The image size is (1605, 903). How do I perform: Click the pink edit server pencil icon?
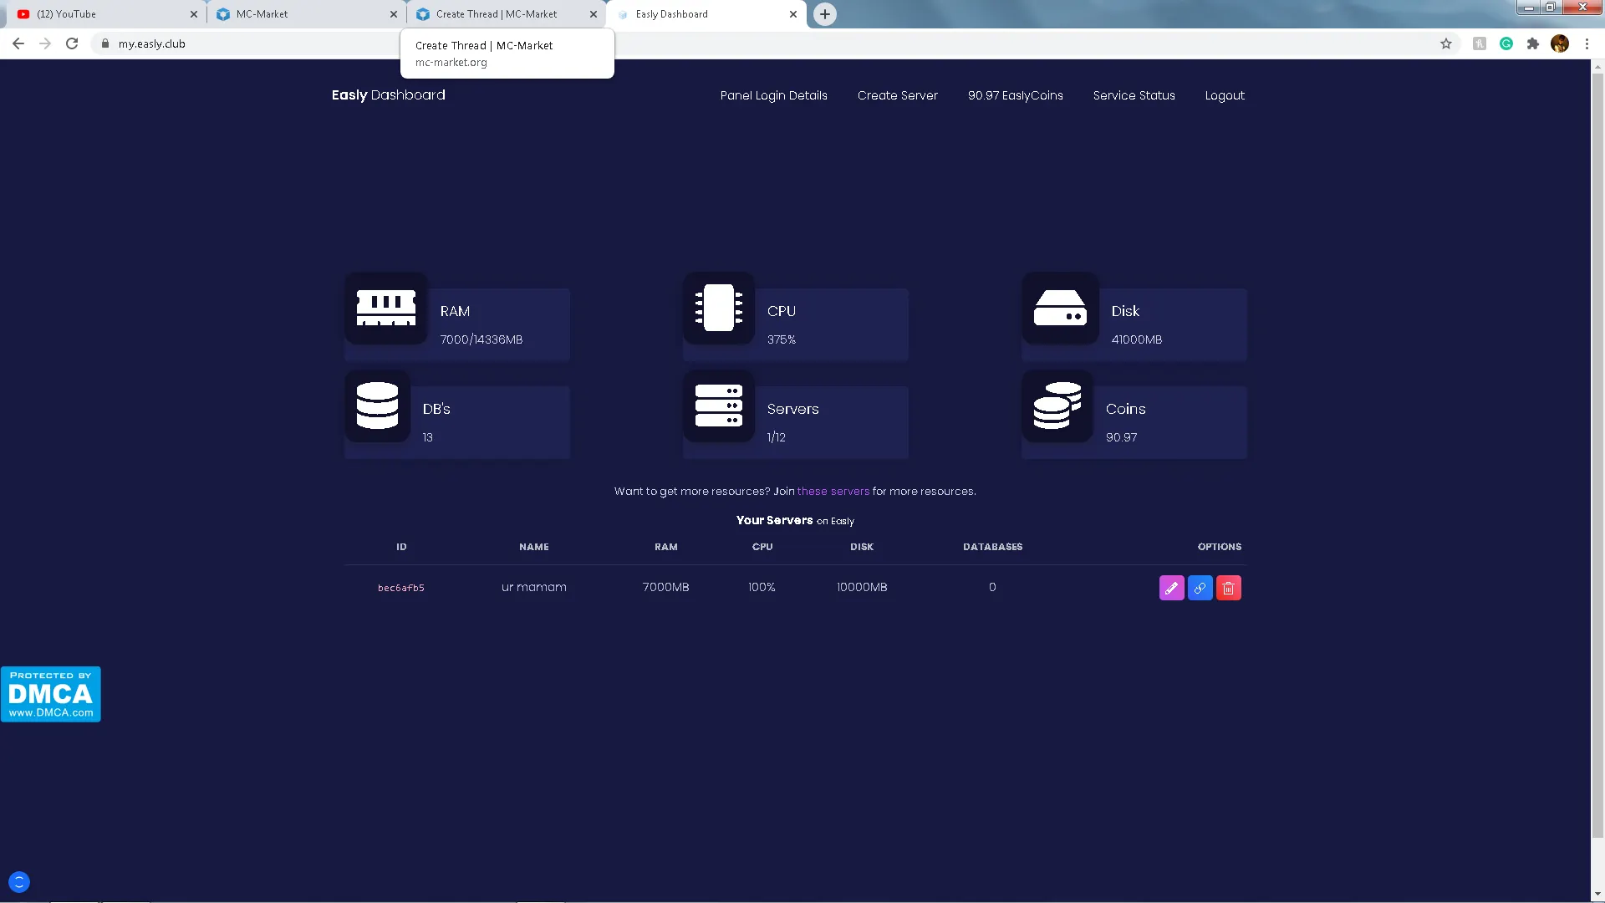tap(1171, 588)
